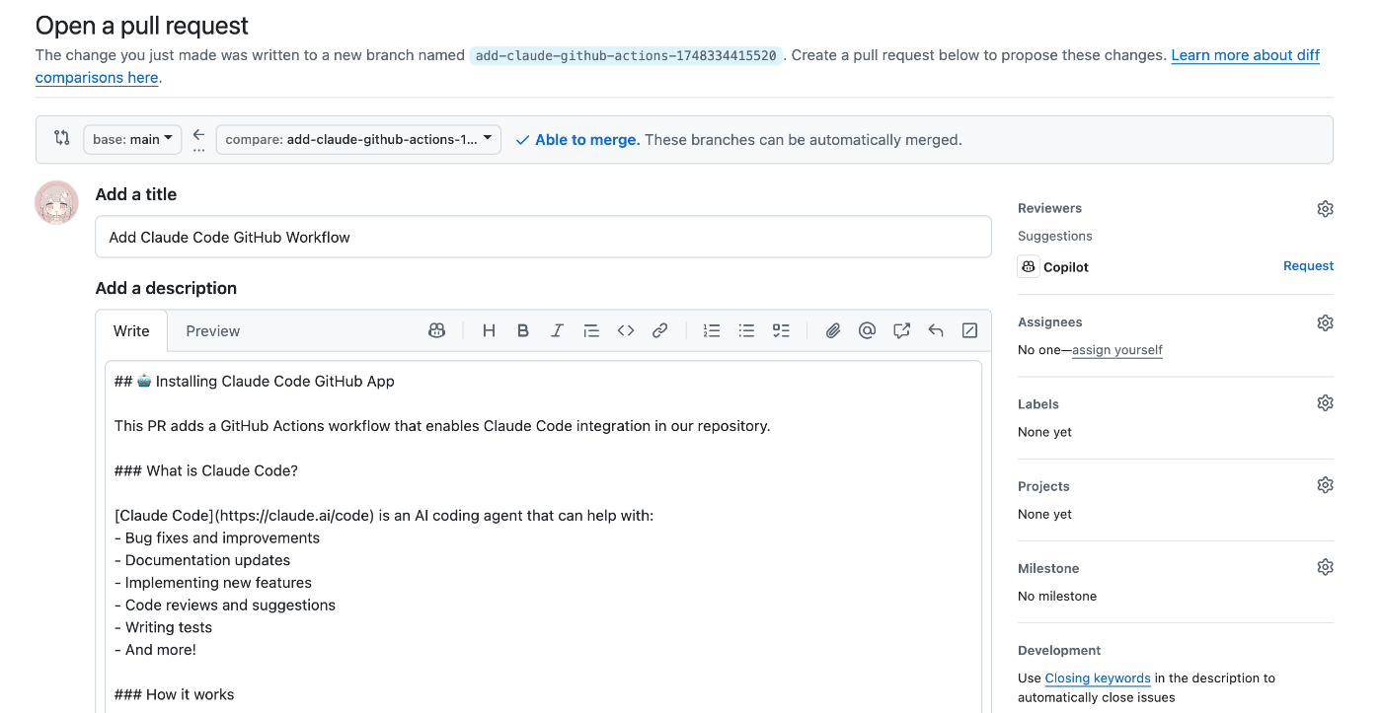
Task: Insert a heading with the H icon
Action: pyautogui.click(x=489, y=331)
